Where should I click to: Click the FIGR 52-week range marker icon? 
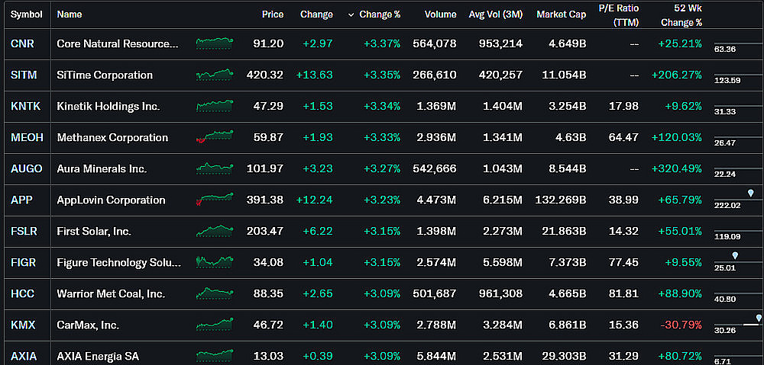coord(735,255)
